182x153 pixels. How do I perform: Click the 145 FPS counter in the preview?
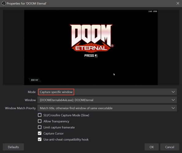click(x=153, y=11)
